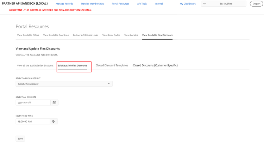Focus the end time field showing 12:00:00 AM

pos(33,122)
